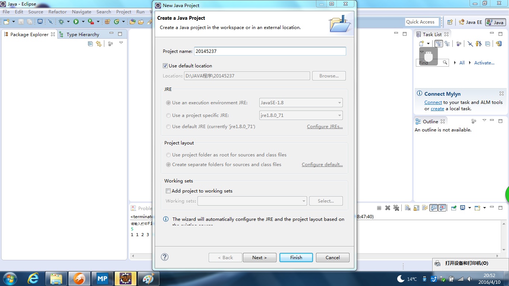Screen dimensions: 509x286
Task: Click Collapse All icon in Task List
Action: pyautogui.click(x=487, y=44)
